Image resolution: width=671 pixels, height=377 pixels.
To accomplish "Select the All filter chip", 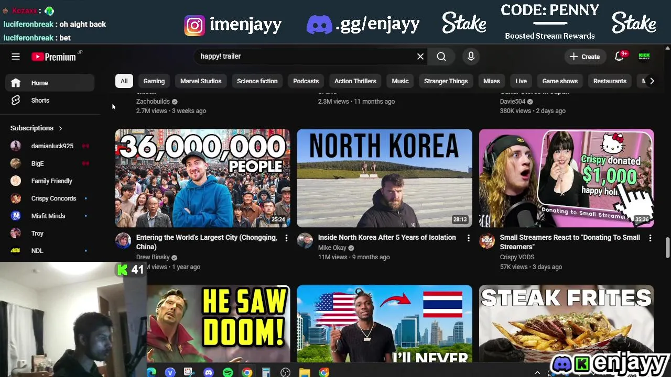I will 124,81.
